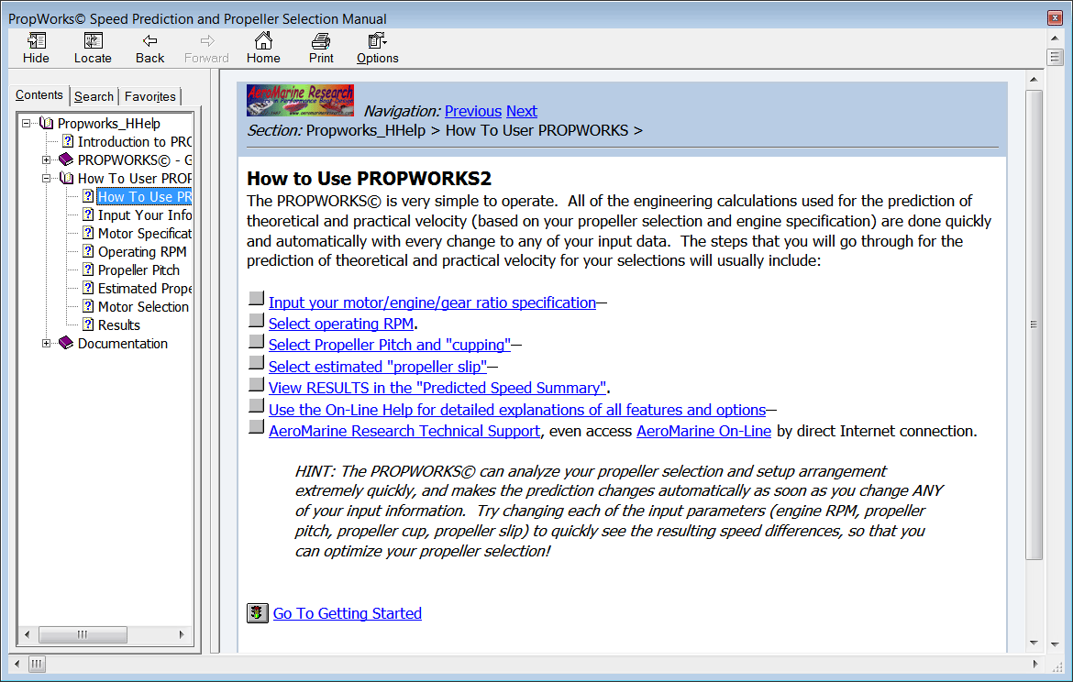The width and height of the screenshot is (1073, 682).
Task: Click the page icon beside Introduction topic
Action: (68, 141)
